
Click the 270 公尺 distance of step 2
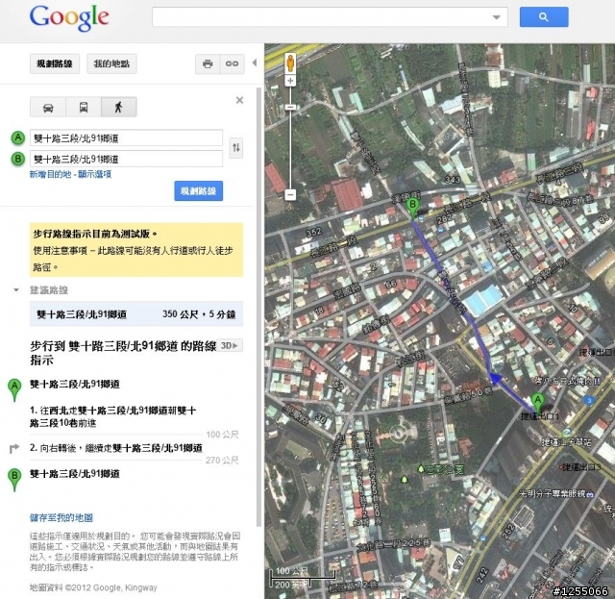point(222,460)
